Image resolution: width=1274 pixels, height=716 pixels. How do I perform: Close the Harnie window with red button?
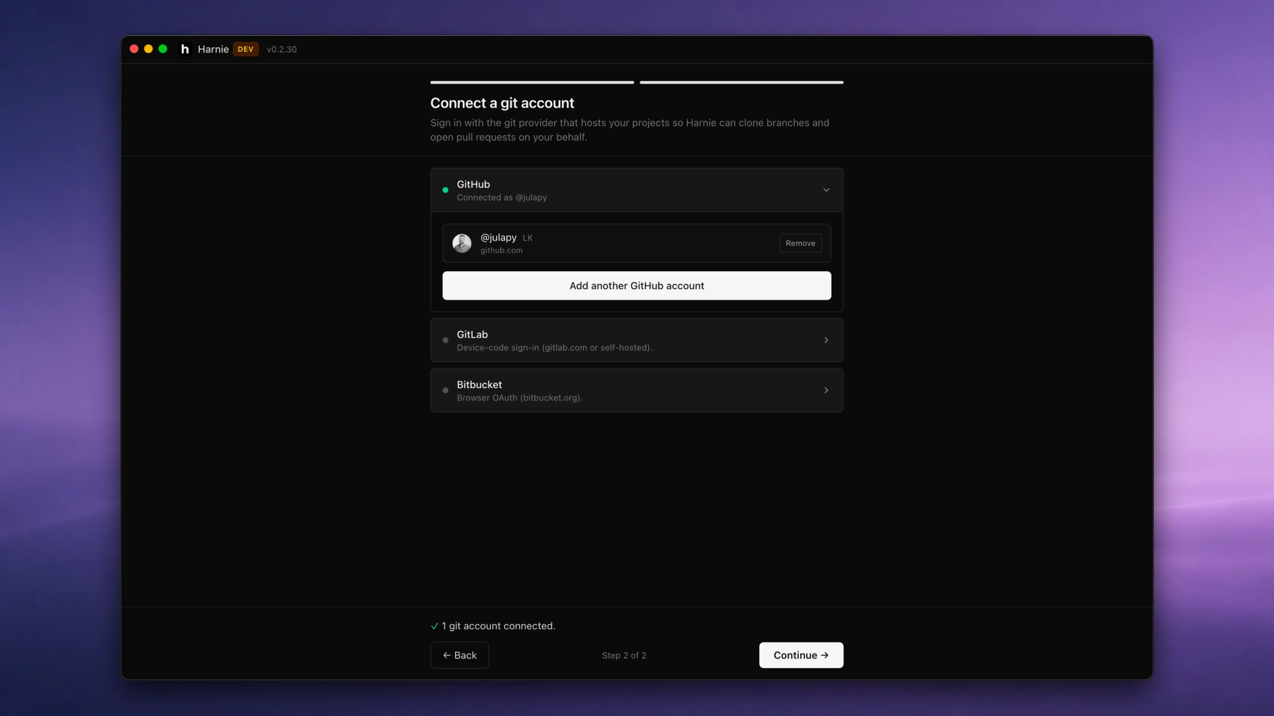pyautogui.click(x=134, y=49)
